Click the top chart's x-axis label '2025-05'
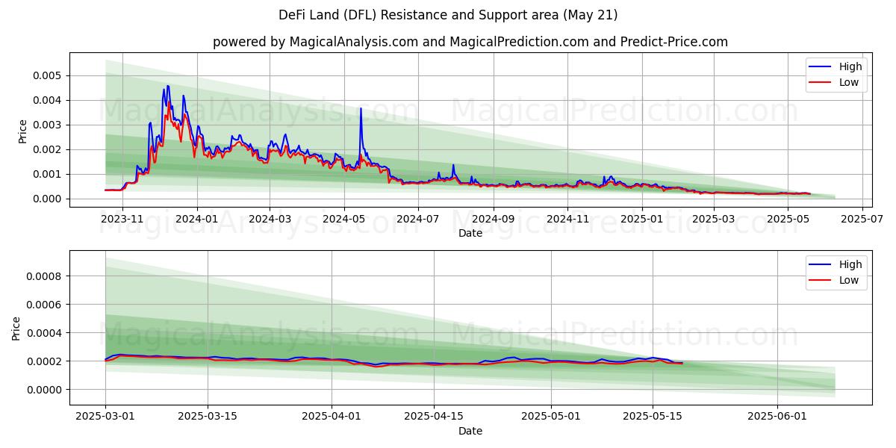This screenshot has height=448, width=896. 787,219
